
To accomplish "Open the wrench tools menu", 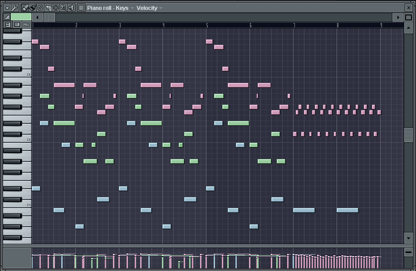I will point(15,8).
